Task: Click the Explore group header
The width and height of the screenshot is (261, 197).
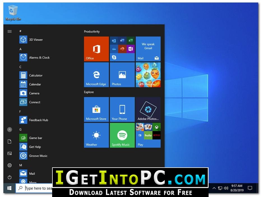Action: click(x=89, y=92)
